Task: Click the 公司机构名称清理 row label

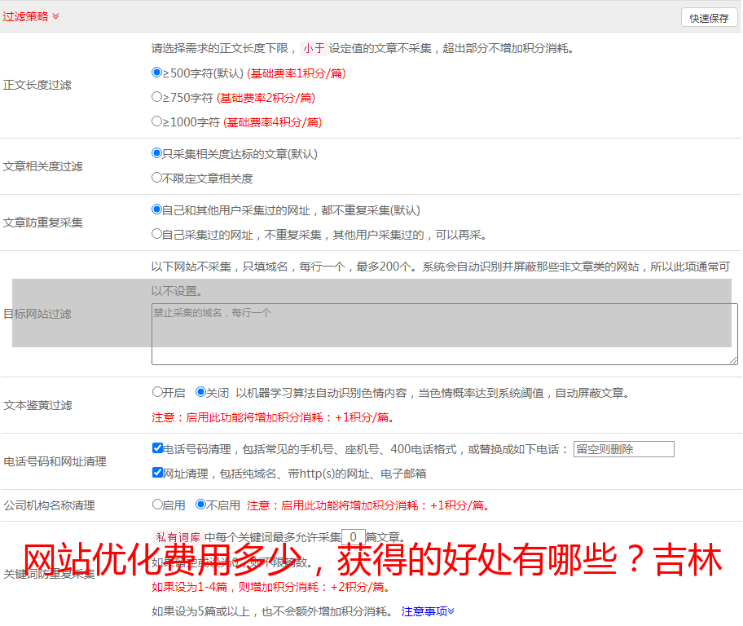Action: (x=49, y=505)
